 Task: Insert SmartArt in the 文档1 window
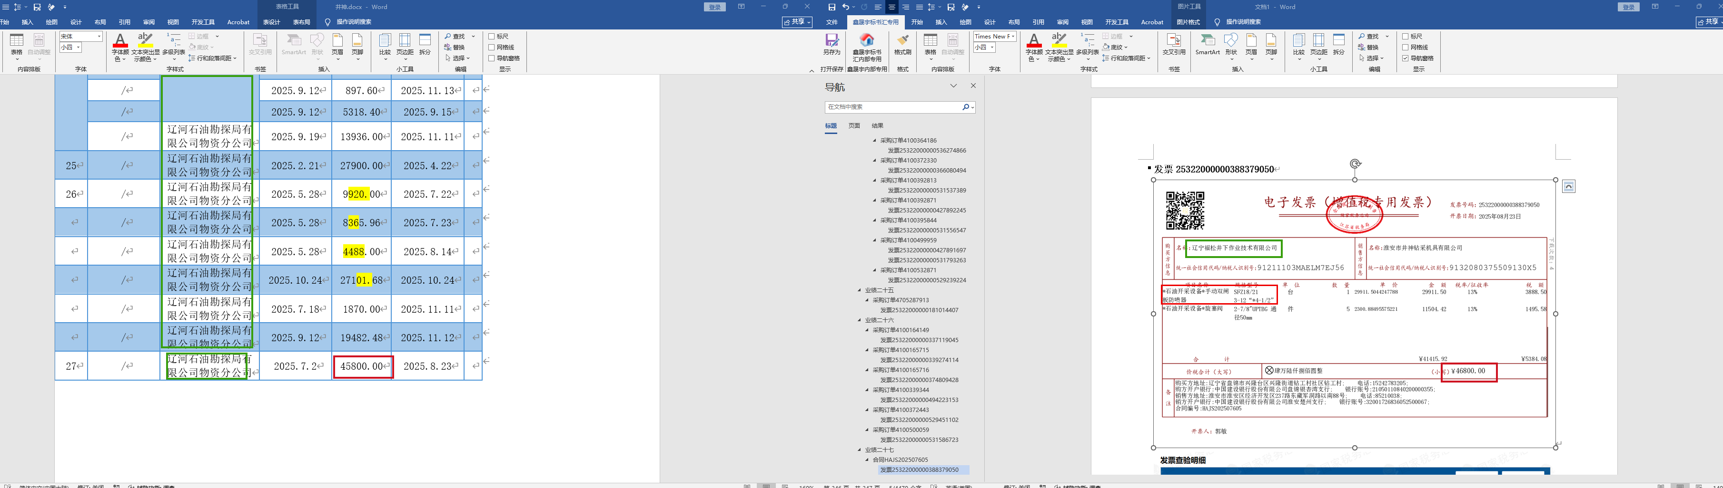[x=1208, y=44]
